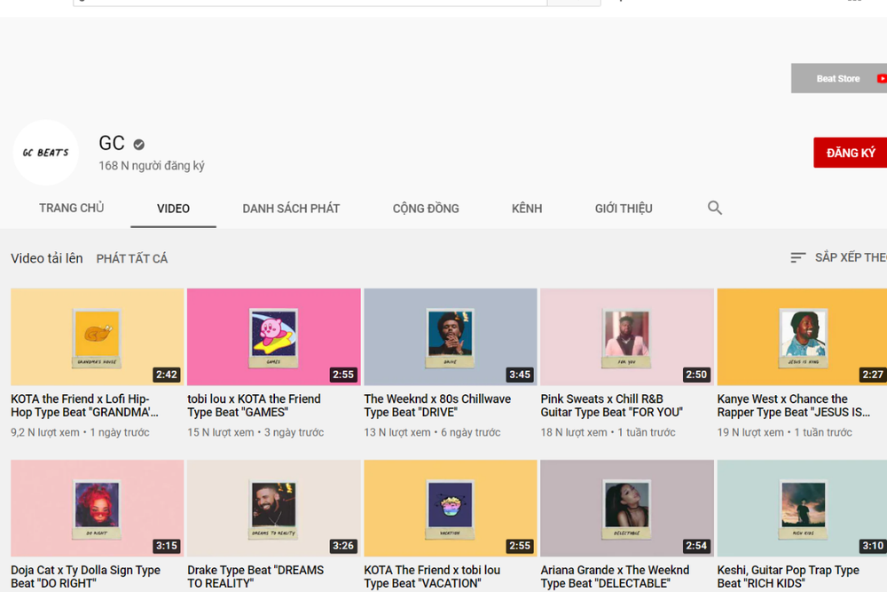The height and width of the screenshot is (592, 887).
Task: Open the sort-by filter icon
Action: coord(797,257)
